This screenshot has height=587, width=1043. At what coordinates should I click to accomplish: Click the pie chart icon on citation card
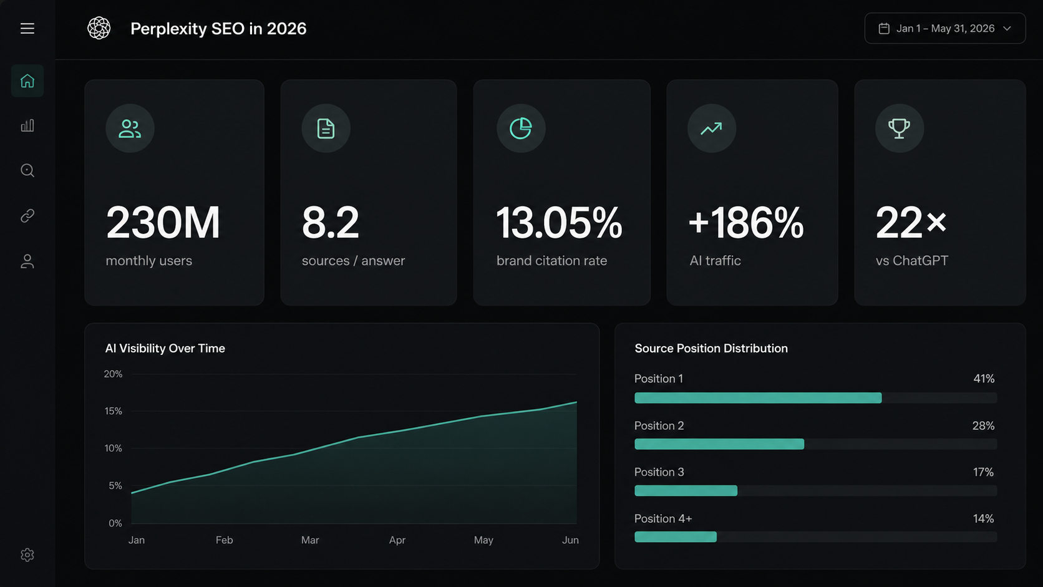pos(521,129)
